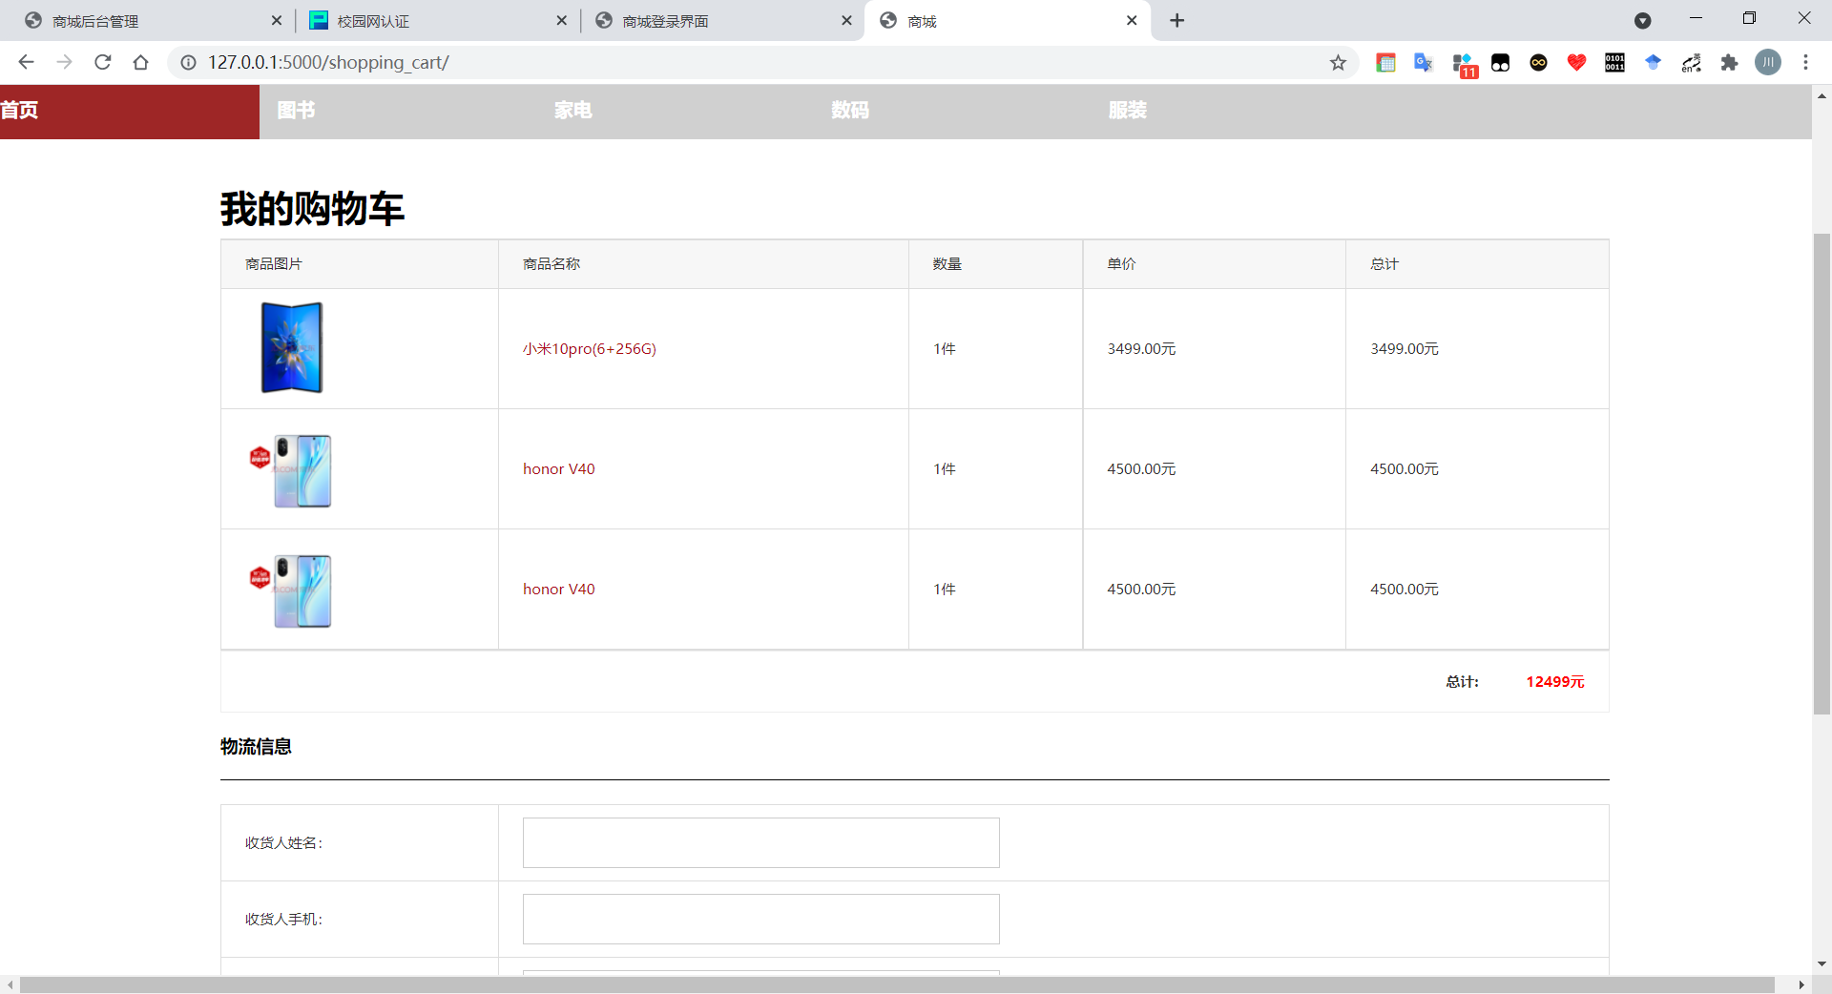Go to browser home page
This screenshot has width=1832, height=994.
click(140, 62)
